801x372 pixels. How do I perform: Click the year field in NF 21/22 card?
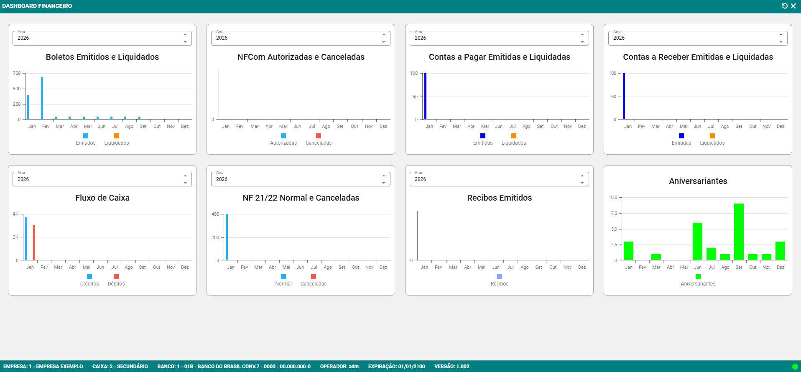(x=295, y=179)
